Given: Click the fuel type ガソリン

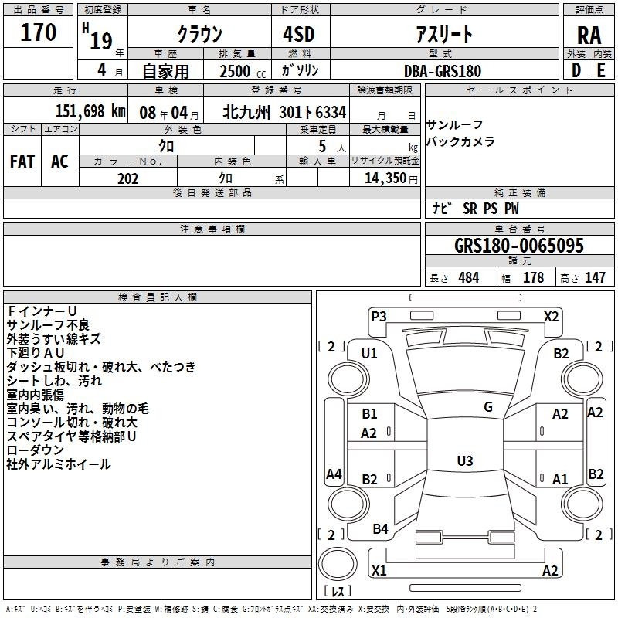Looking at the screenshot, I should click(300, 70).
